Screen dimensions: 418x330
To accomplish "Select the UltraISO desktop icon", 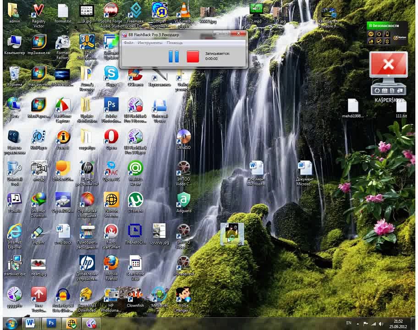I will point(183,139).
